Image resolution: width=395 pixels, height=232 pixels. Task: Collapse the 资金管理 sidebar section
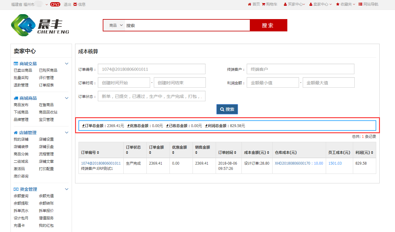point(66,189)
